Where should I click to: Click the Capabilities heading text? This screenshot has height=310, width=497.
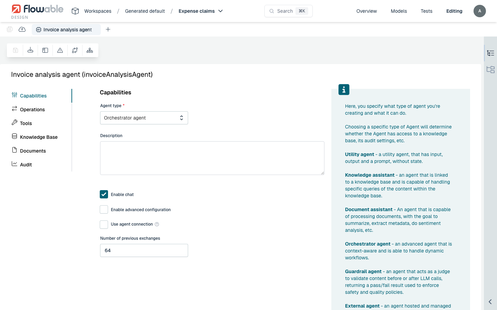(x=116, y=92)
